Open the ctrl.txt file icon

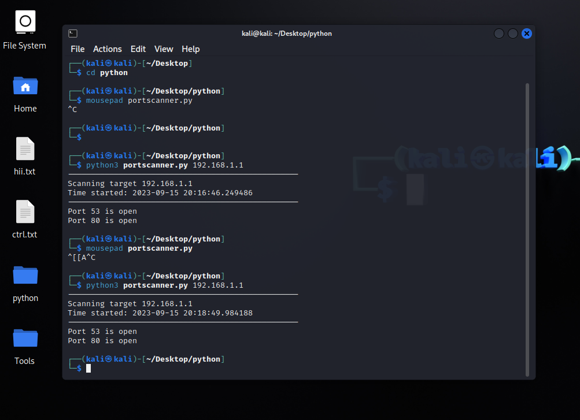click(x=25, y=213)
